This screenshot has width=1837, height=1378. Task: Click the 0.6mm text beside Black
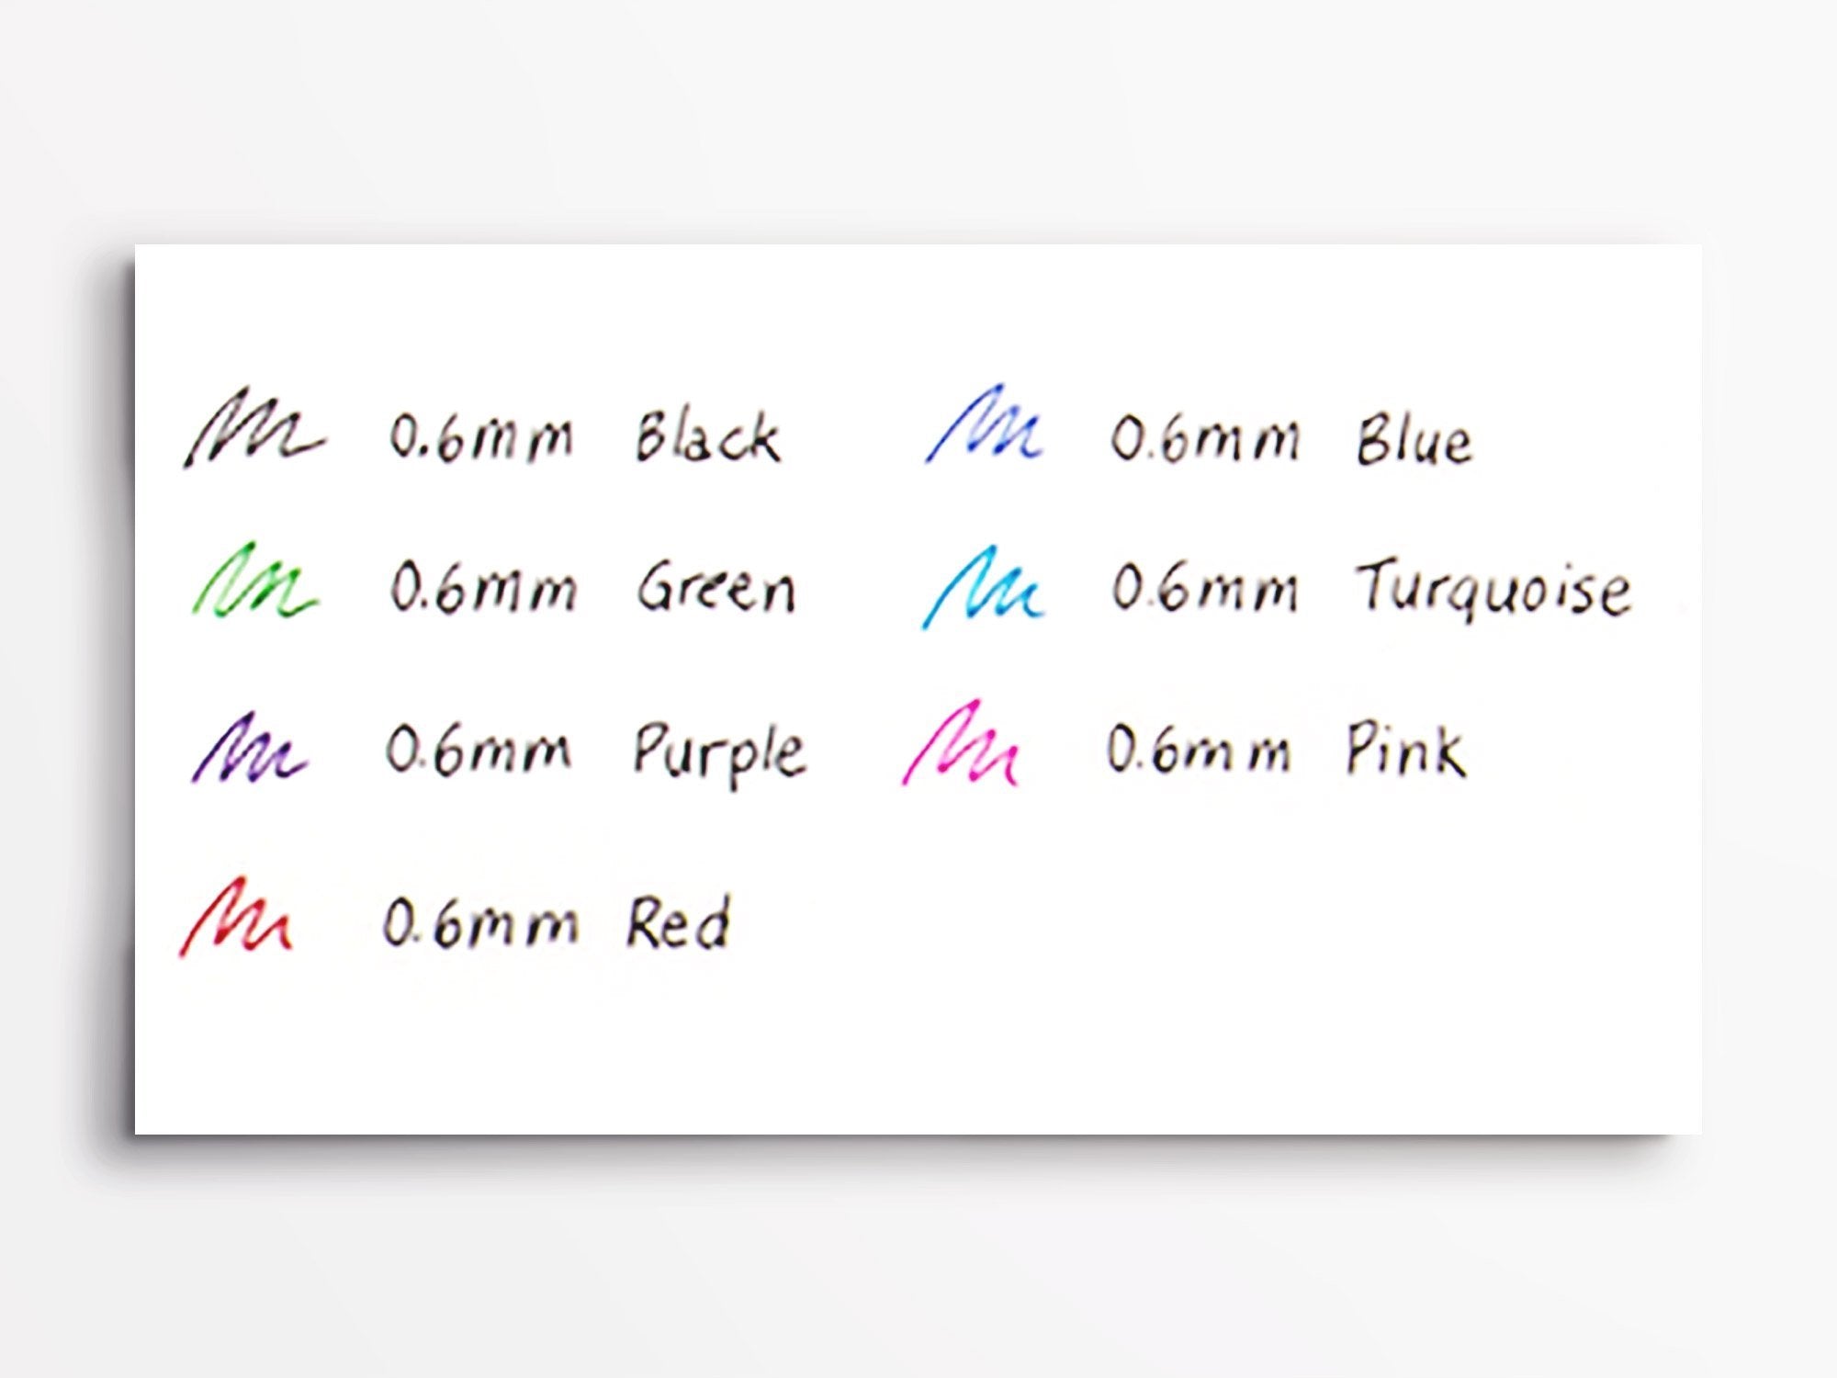[481, 437]
